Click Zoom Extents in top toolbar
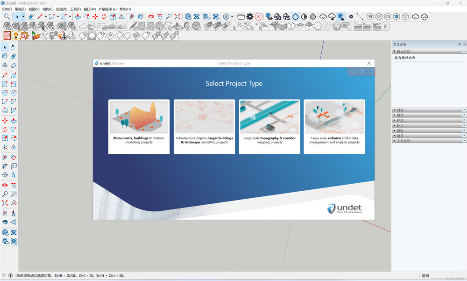Viewport: 467px width, 281px height. (177, 17)
